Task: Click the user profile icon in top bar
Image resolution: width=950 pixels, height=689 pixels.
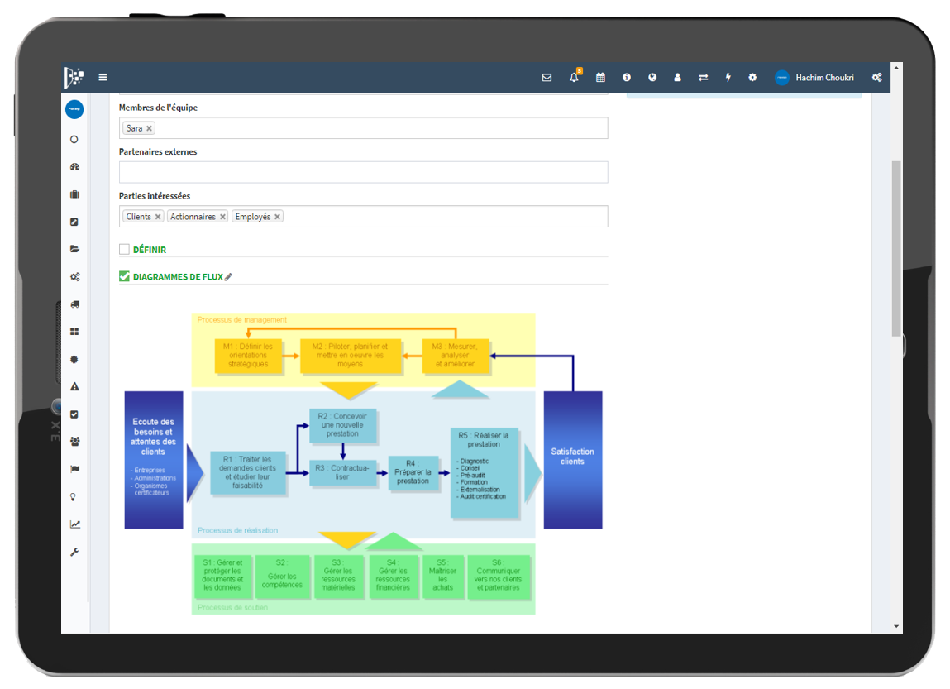Action: pos(677,78)
